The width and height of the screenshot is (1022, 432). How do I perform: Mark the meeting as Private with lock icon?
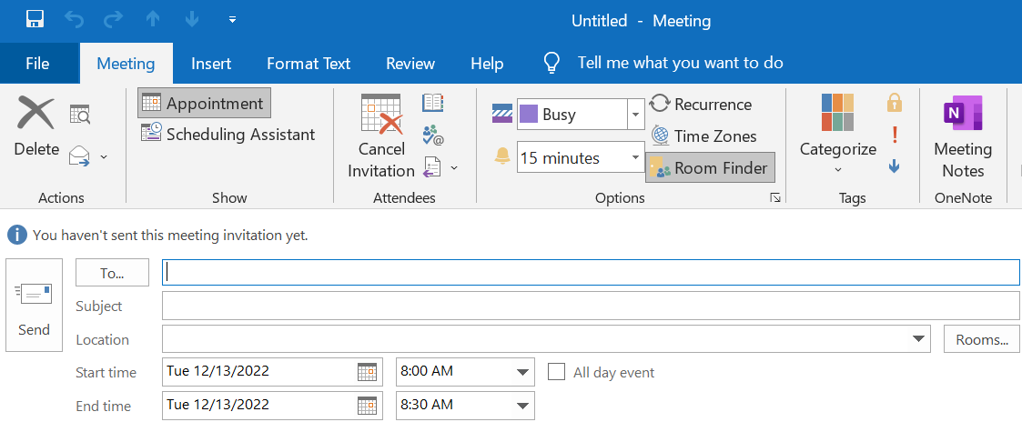coord(895,103)
